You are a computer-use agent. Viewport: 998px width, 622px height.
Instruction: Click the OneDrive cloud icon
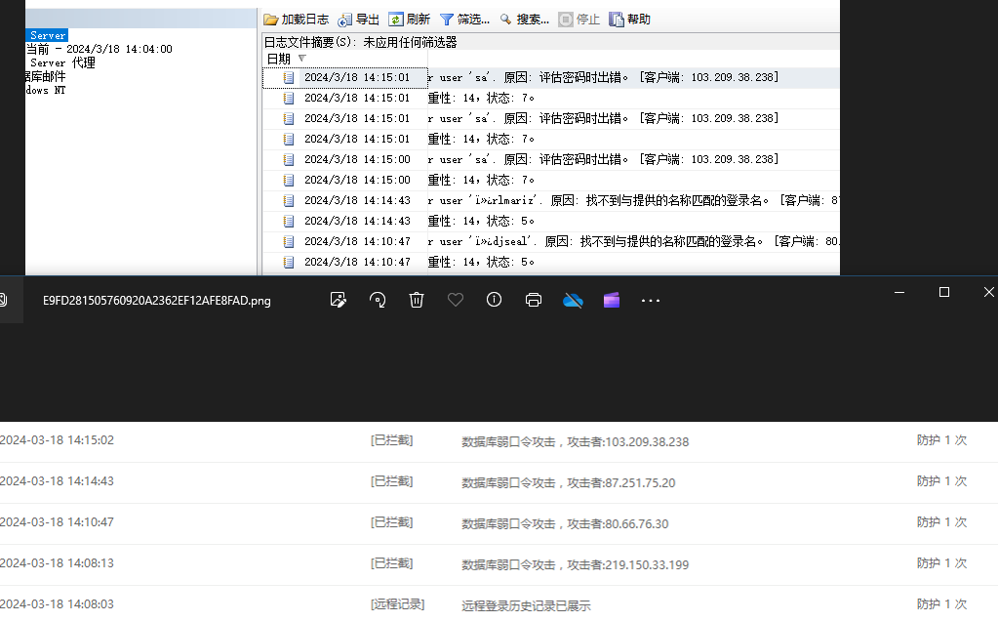(x=573, y=300)
